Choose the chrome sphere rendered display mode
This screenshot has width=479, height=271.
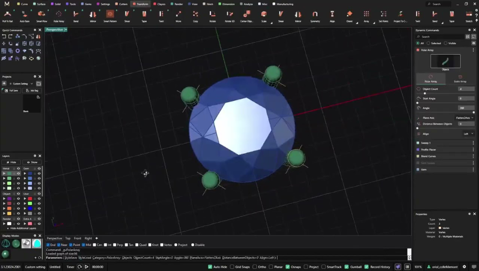26,243
